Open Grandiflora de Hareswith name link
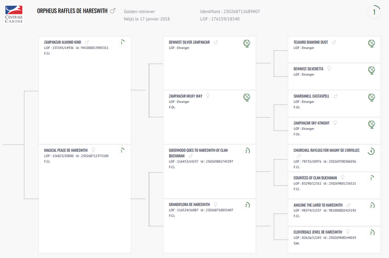The image size is (389, 258). pyautogui.click(x=189, y=204)
